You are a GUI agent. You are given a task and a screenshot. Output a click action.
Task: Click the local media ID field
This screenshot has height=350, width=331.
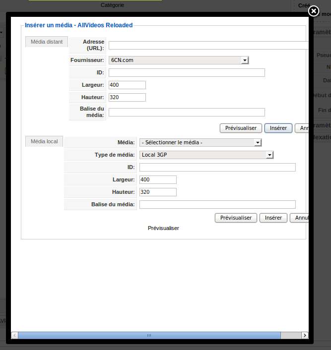[x=217, y=168]
